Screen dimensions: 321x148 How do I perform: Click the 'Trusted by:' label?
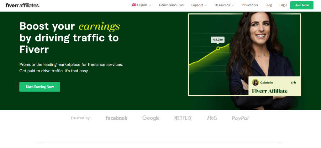pyautogui.click(x=81, y=118)
